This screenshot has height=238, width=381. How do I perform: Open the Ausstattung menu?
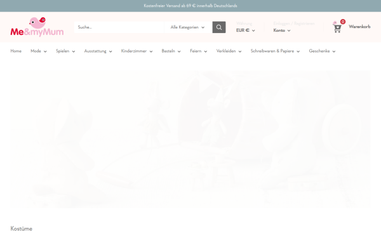click(x=98, y=51)
